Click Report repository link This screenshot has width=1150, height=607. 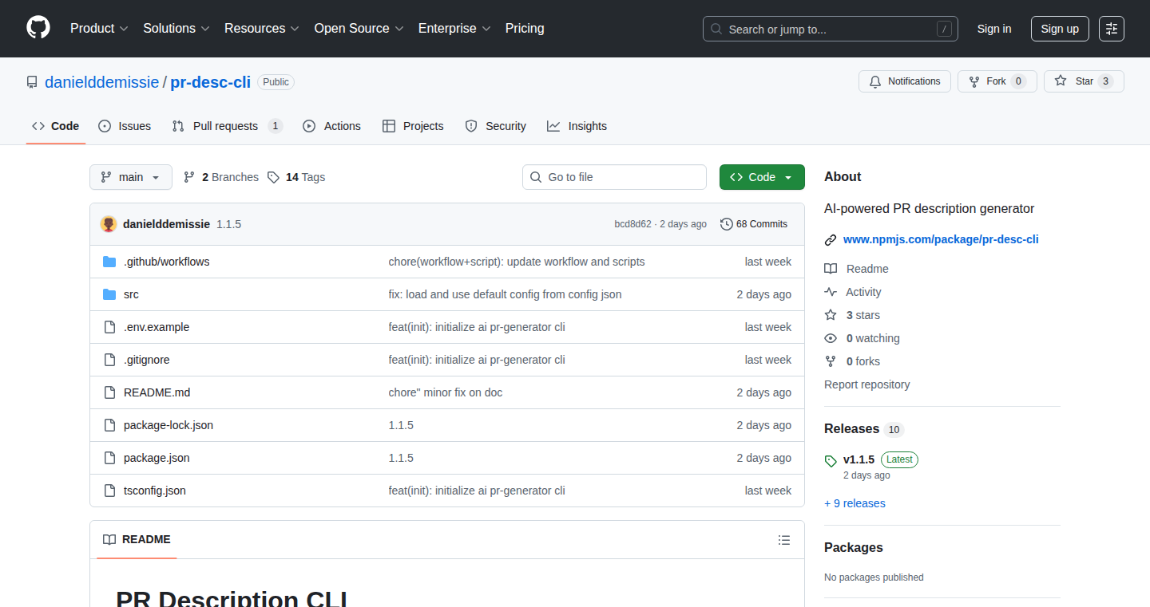coord(867,384)
